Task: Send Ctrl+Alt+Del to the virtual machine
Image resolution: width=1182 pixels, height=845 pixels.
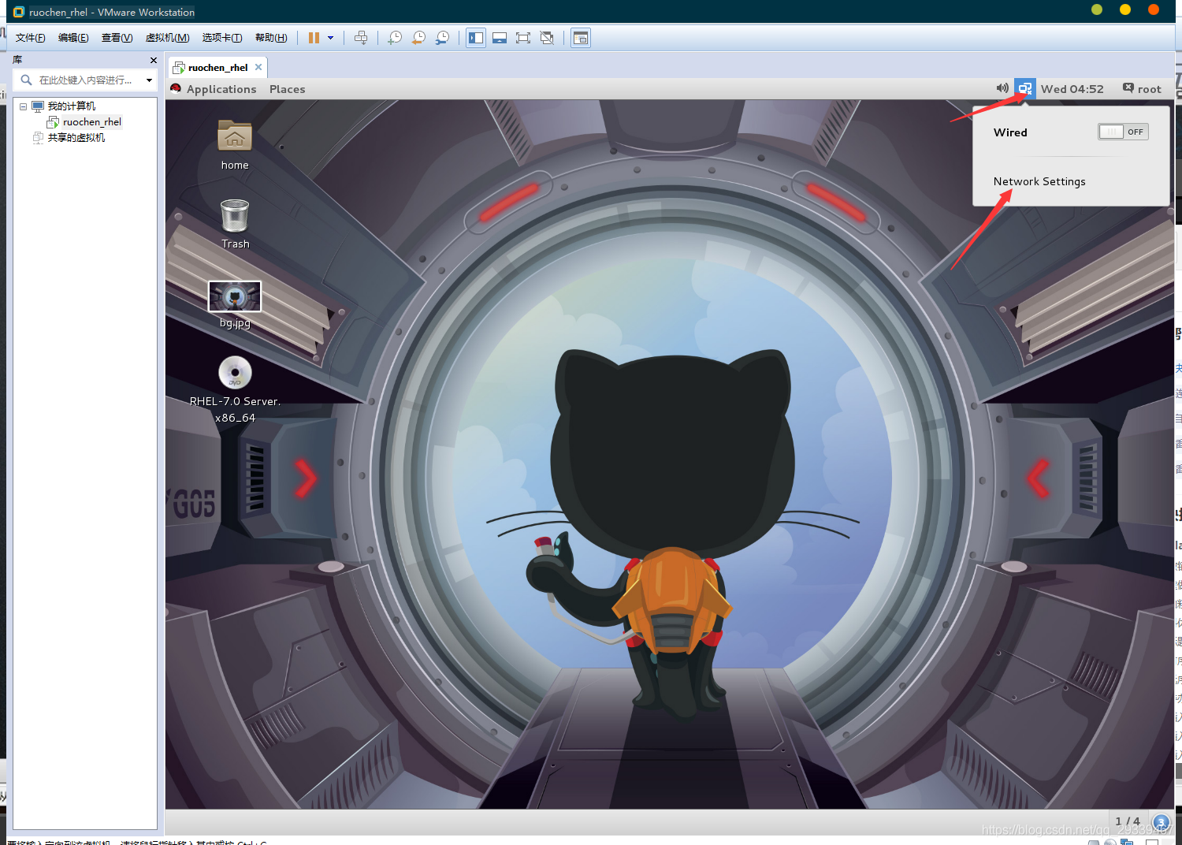Action: 361,38
